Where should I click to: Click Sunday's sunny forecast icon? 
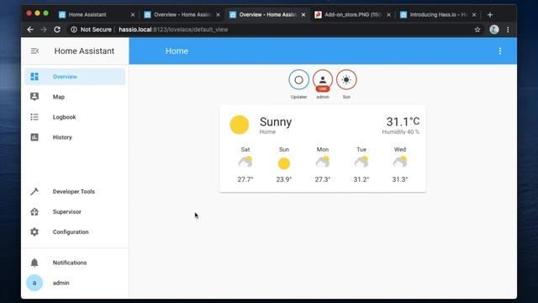(284, 163)
